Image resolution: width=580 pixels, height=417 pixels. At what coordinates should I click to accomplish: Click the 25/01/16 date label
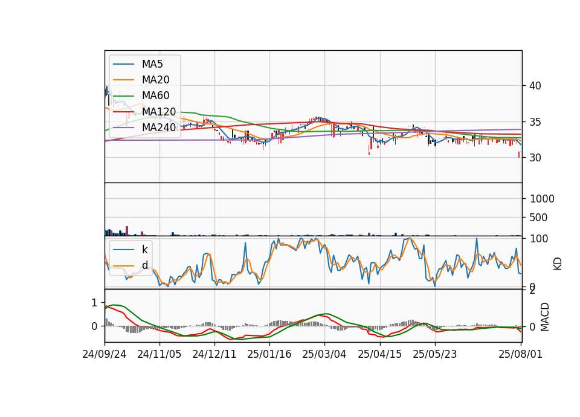pos(269,354)
